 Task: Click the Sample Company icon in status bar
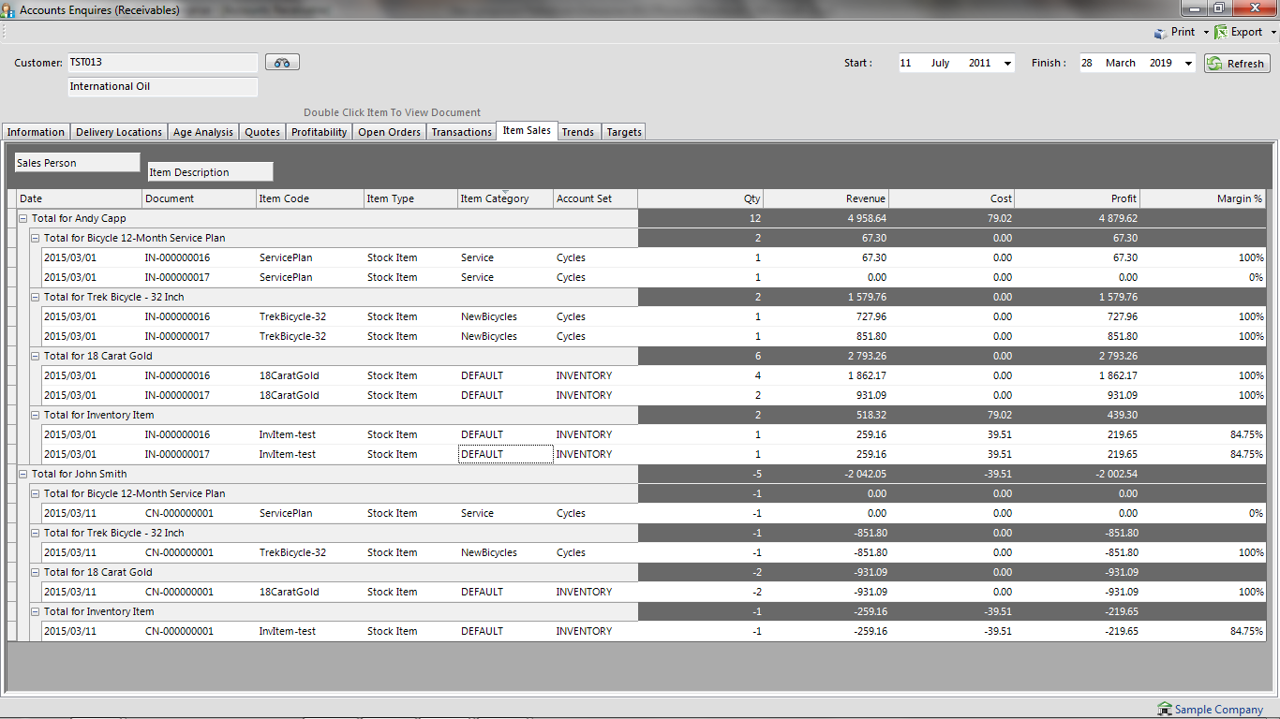coord(1165,710)
